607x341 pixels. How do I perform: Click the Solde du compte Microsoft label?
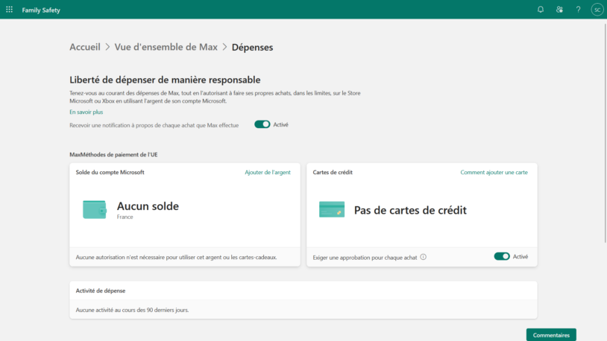pos(110,173)
